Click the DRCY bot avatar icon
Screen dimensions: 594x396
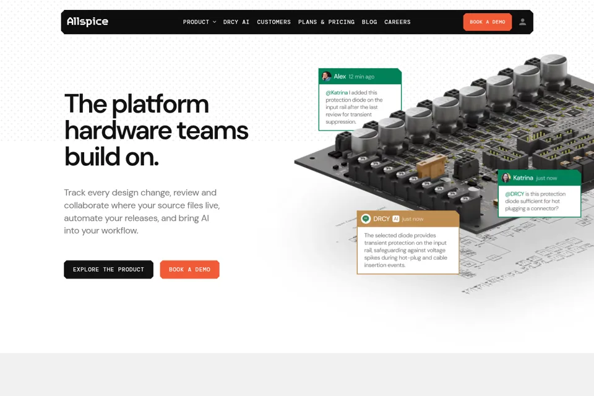click(366, 218)
